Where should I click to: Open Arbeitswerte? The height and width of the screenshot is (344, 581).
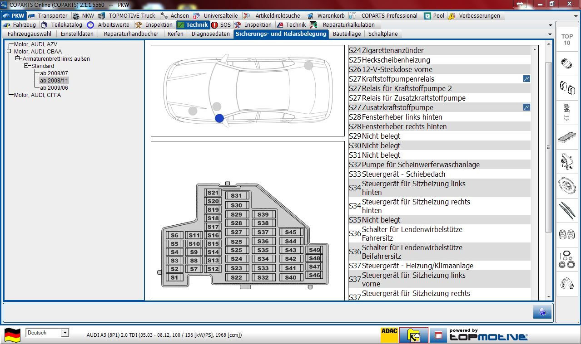pyautogui.click(x=108, y=25)
